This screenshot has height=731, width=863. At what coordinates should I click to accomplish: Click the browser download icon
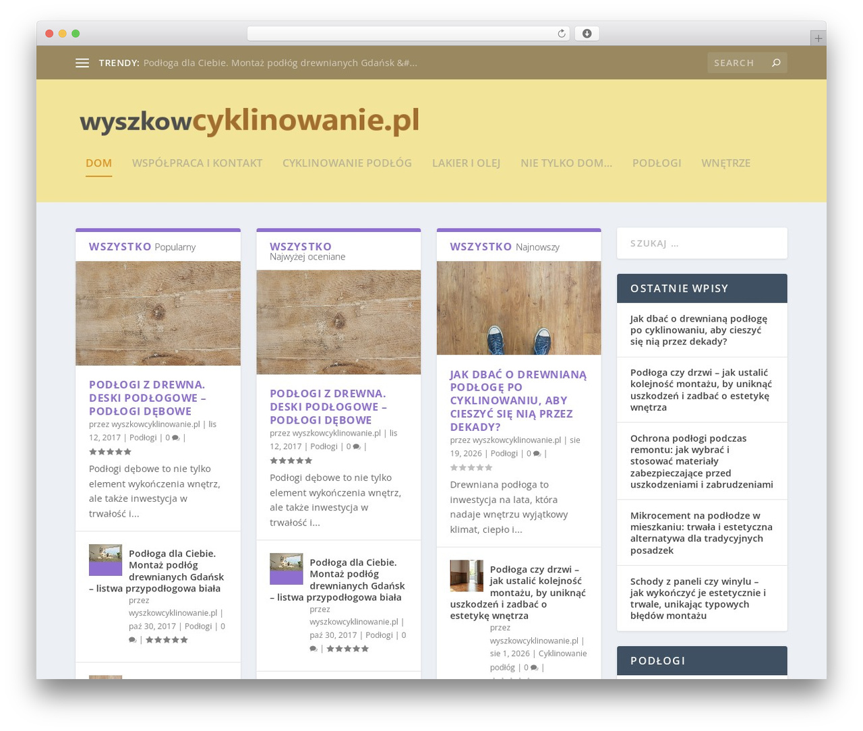(587, 34)
